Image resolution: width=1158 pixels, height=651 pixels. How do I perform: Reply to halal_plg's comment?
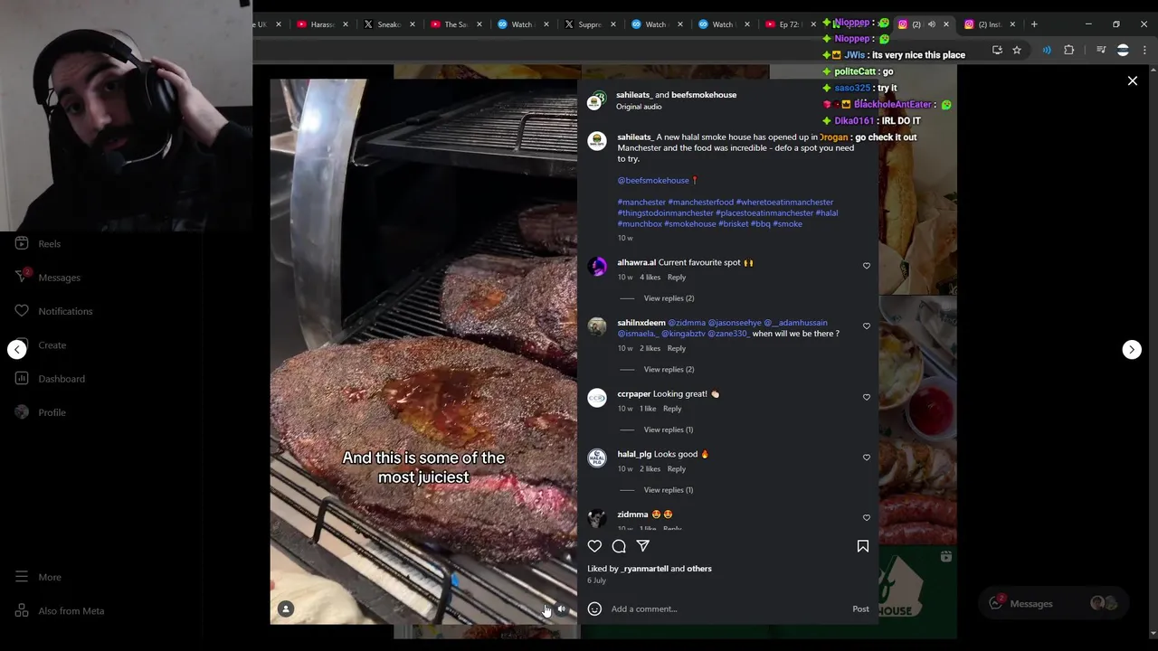coord(676,469)
